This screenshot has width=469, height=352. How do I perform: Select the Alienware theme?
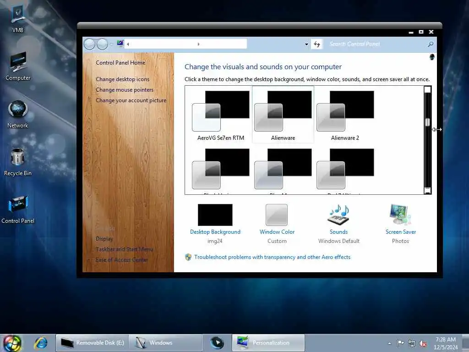coord(283,115)
